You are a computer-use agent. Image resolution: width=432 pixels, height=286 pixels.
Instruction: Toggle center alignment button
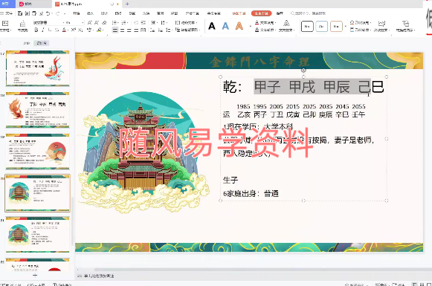coord(123,30)
